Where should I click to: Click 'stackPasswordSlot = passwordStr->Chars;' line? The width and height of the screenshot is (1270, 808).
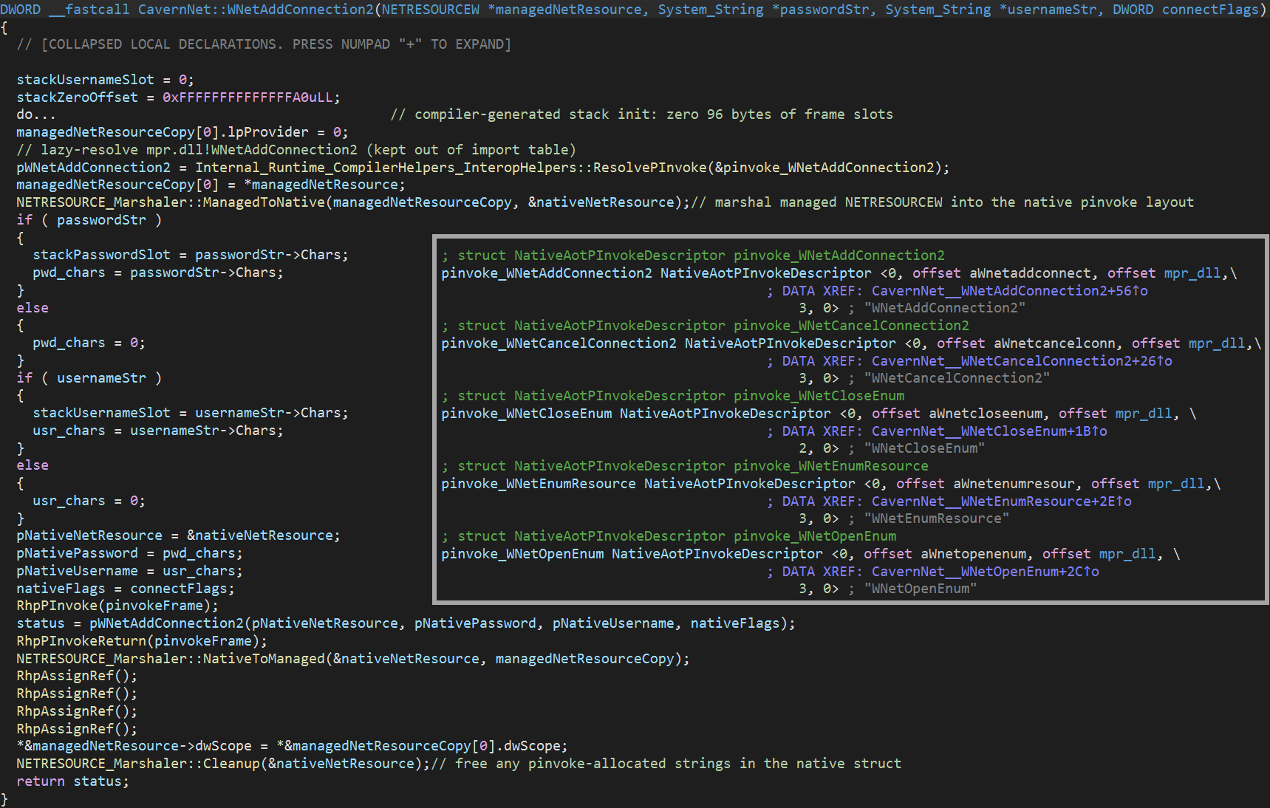point(191,255)
